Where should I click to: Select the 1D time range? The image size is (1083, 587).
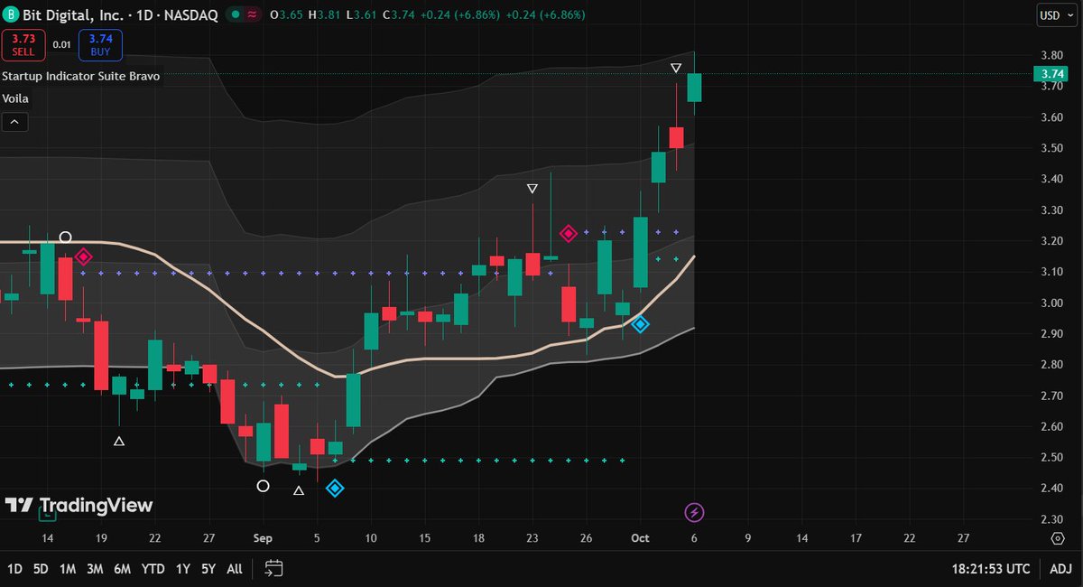(14, 569)
